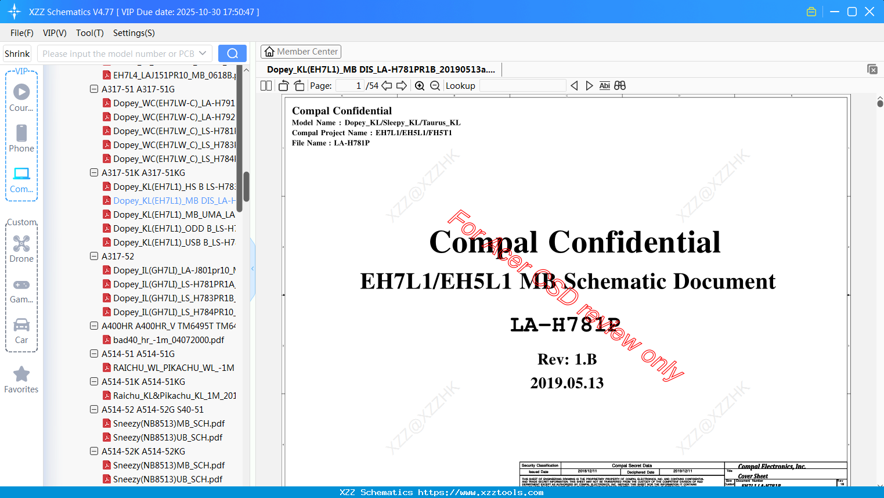The image size is (884, 498).
Task: Collapse the A317-52 group
Action: tap(94, 257)
